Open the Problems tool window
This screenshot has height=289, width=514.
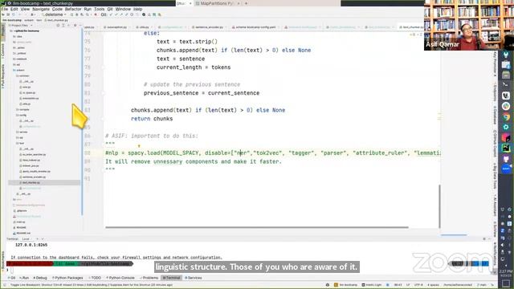pyautogui.click(x=149, y=278)
